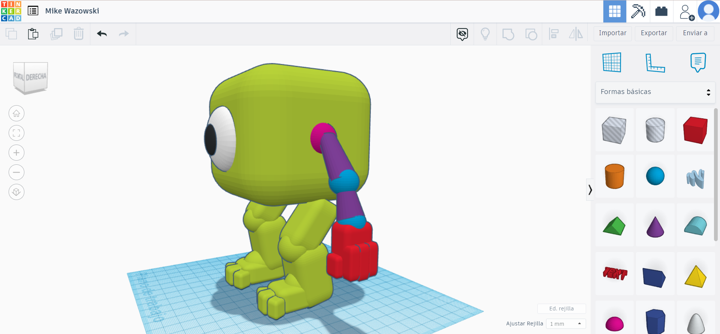Click the Duplicate and repeat icon
This screenshot has height=334, width=720.
point(56,34)
